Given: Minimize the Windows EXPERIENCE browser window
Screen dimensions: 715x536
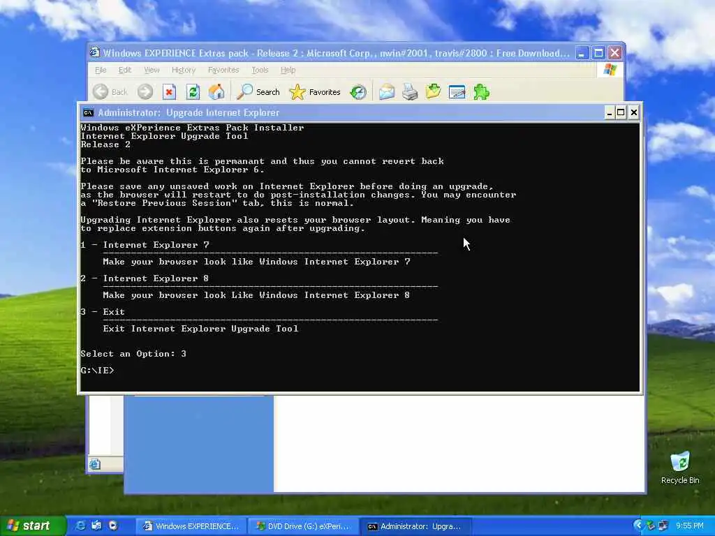Looking at the screenshot, I should pyautogui.click(x=582, y=53).
